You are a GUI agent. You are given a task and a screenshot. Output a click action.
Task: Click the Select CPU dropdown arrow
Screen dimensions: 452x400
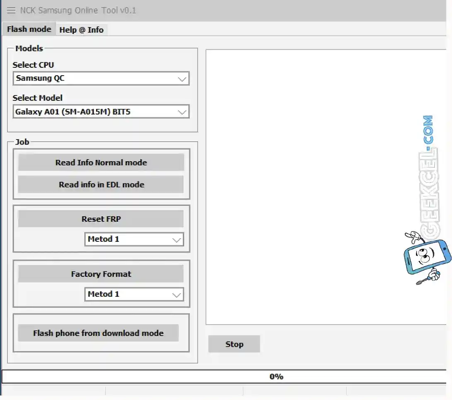(182, 79)
